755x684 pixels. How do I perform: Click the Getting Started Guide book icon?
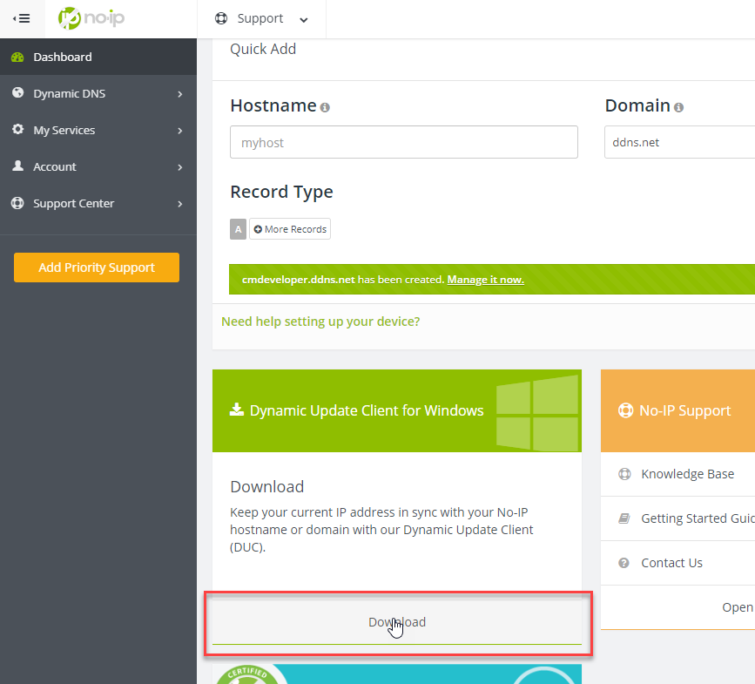[x=624, y=518]
